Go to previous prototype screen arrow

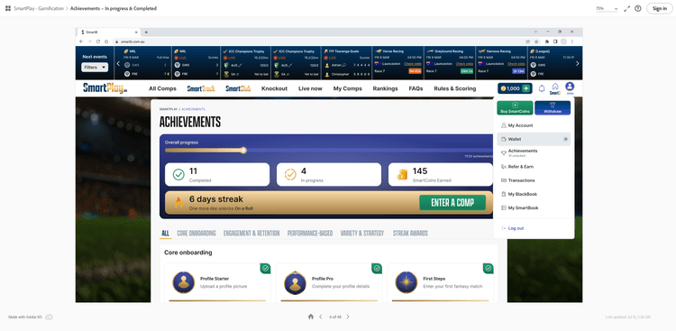coord(320,317)
